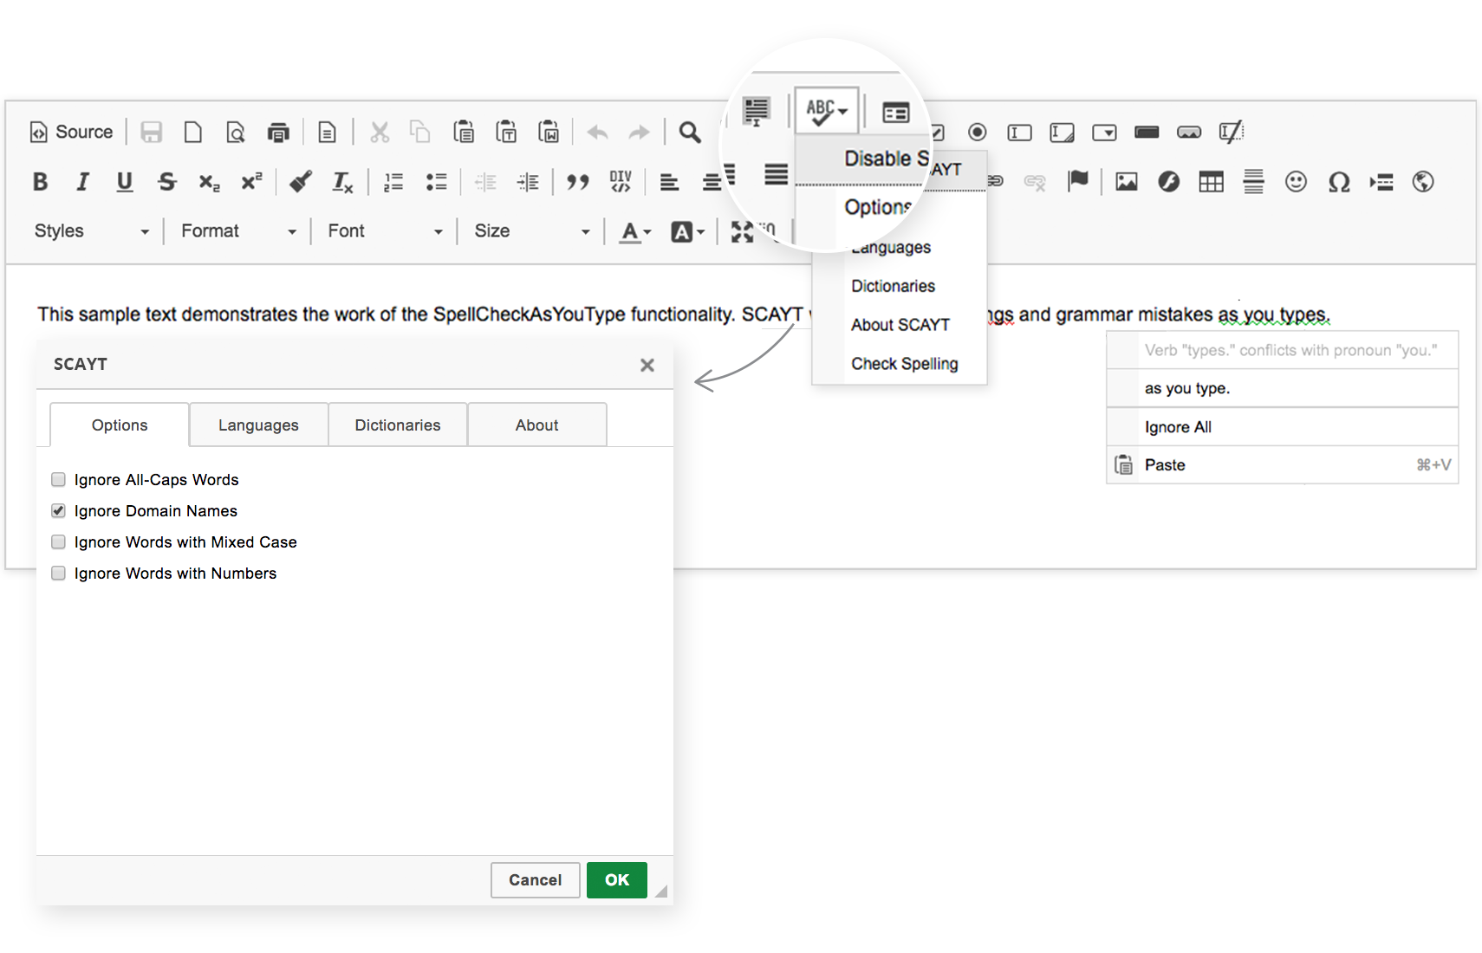Image resolution: width=1482 pixels, height=953 pixels.
Task: Open the Font dropdown
Action: coord(385,231)
